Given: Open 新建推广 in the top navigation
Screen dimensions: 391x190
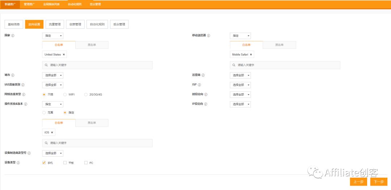Looking at the screenshot, I should pyautogui.click(x=10, y=4).
